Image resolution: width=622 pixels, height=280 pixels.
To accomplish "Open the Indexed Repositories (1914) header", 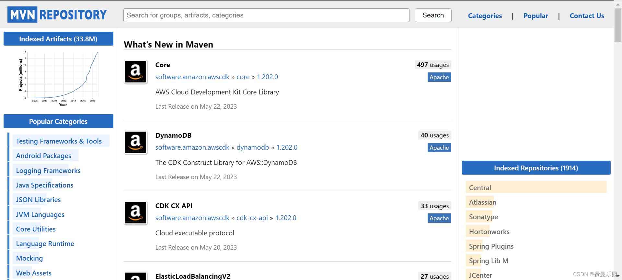I will pyautogui.click(x=536, y=168).
